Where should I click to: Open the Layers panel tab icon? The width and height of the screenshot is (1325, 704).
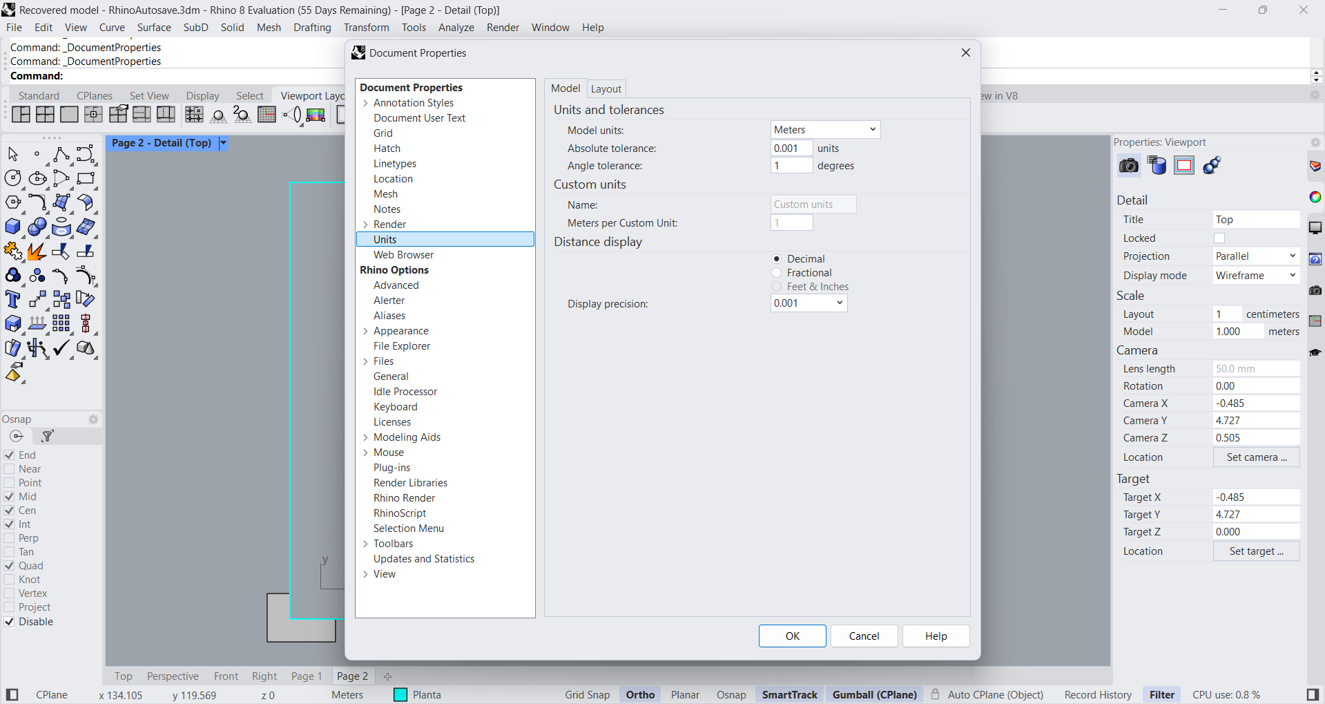coord(1315,167)
